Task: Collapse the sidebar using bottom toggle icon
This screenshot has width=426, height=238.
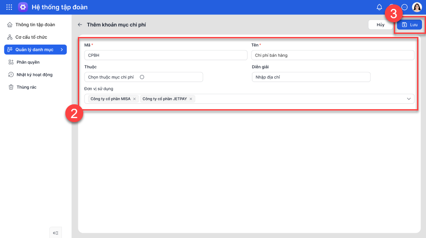Action: pyautogui.click(x=55, y=233)
